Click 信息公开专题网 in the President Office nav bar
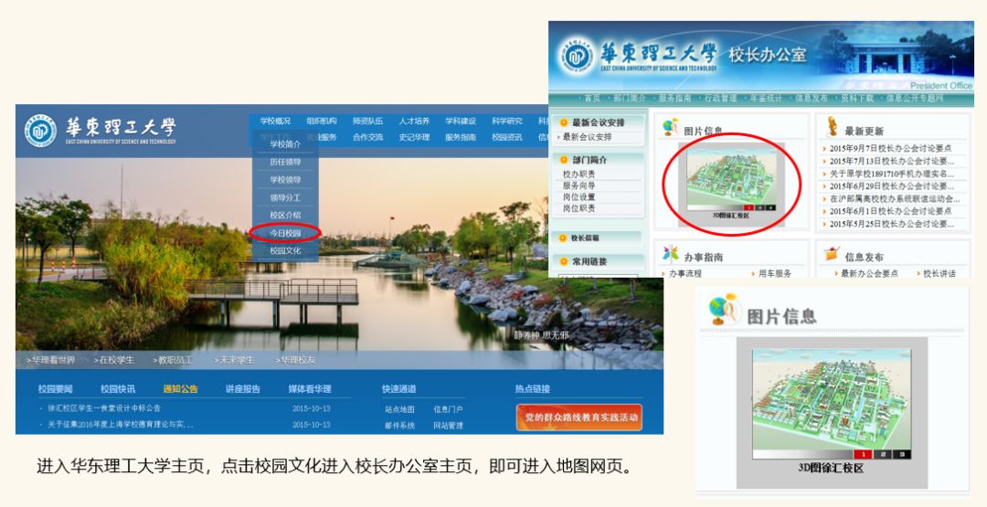This screenshot has height=507, width=987. (x=915, y=98)
